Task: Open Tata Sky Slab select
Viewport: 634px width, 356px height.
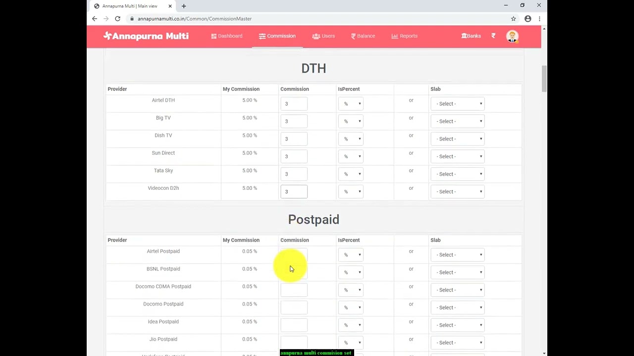Action: (457, 174)
